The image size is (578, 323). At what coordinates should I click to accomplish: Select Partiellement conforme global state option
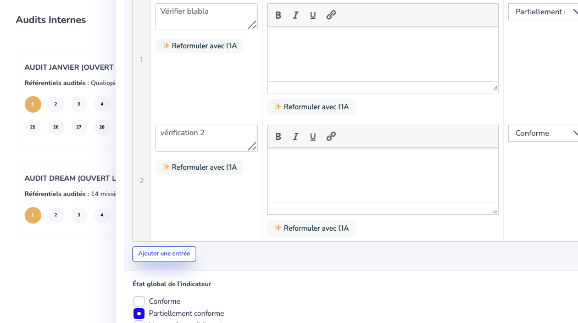click(139, 314)
